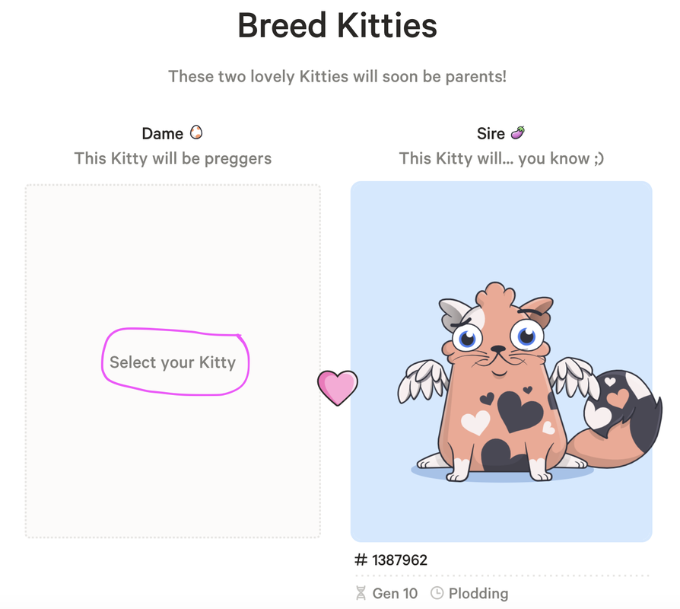Click the egg icon beside Dame
This screenshot has height=609, width=680.
(x=196, y=133)
